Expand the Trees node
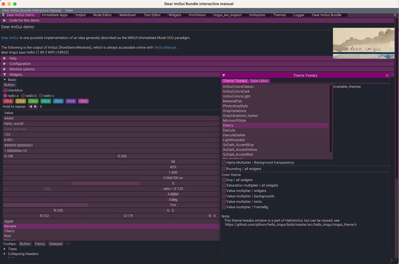Viewport: 399px width, 264px height. click(5, 249)
